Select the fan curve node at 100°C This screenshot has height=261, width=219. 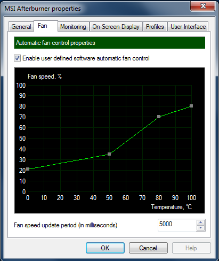pyautogui.click(x=191, y=106)
